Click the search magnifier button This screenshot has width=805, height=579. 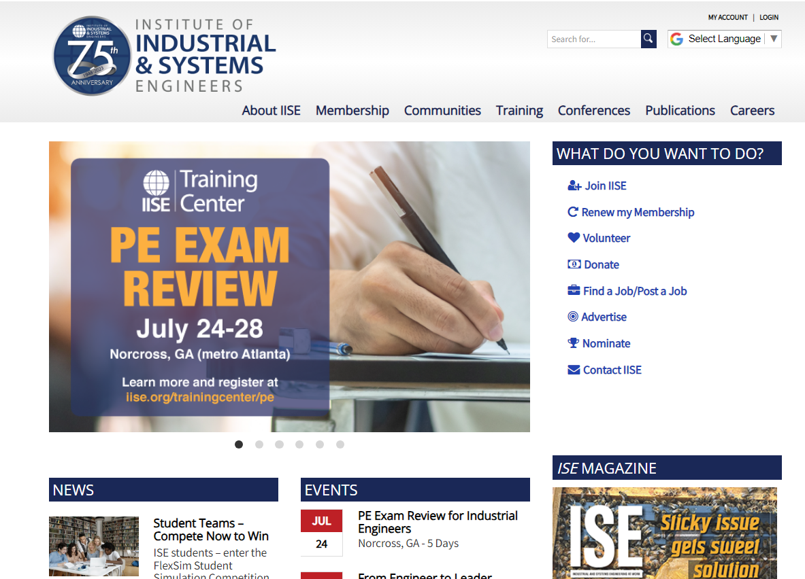[648, 39]
